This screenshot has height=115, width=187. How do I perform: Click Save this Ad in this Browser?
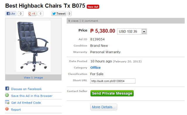tap(32, 96)
